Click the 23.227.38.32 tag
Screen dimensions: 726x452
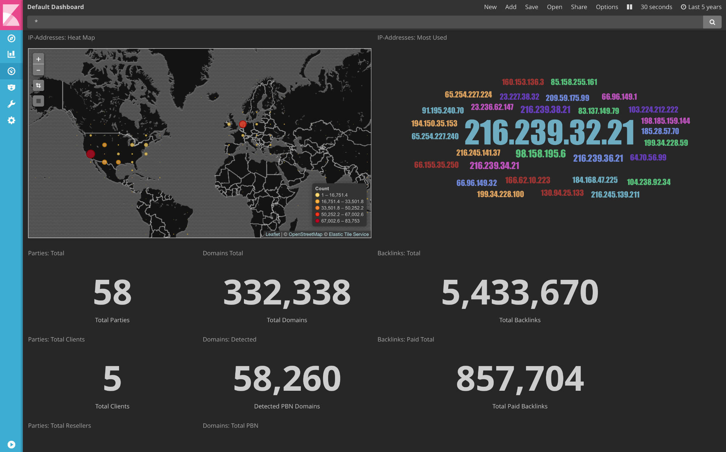pos(519,97)
